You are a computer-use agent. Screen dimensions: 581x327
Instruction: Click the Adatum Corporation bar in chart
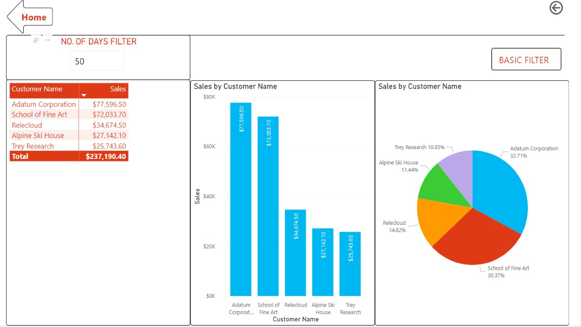click(x=241, y=199)
